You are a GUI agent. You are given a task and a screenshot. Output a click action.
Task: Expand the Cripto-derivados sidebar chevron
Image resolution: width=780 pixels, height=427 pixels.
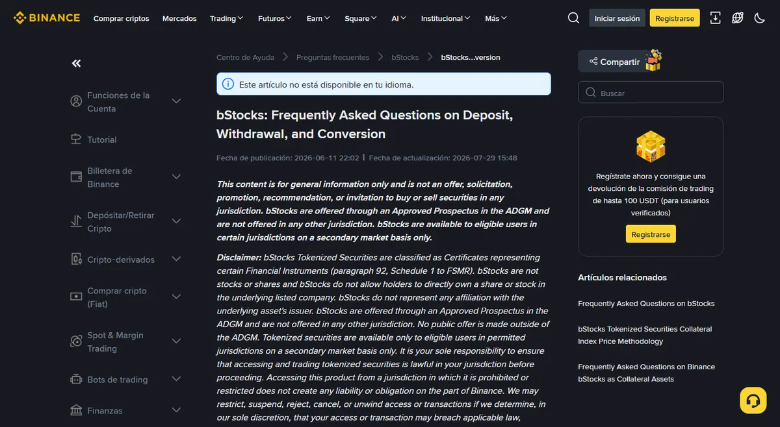176,259
